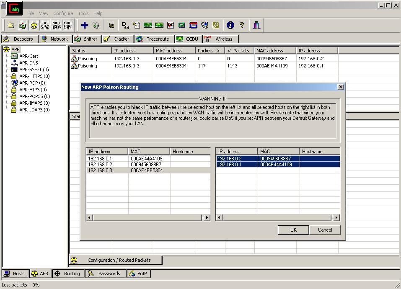Switch to the bottom Hosts tab
The image size is (401, 289).
coord(16,274)
